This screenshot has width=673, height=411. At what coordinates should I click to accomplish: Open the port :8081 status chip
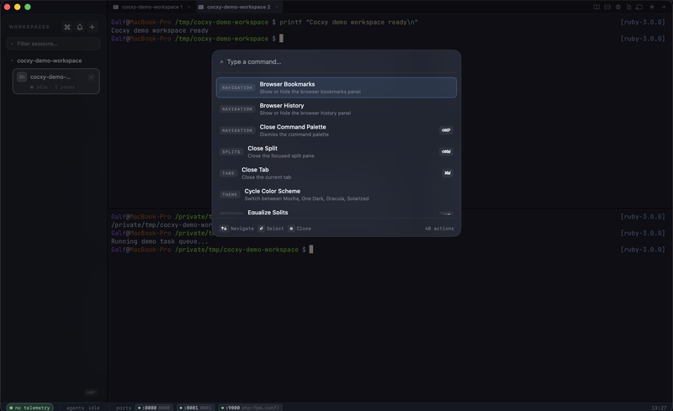click(x=195, y=408)
